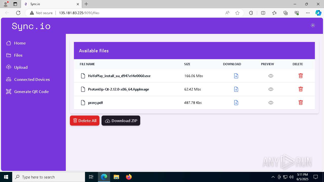Close the Sync.io tab
324x182 pixels.
(78, 4)
